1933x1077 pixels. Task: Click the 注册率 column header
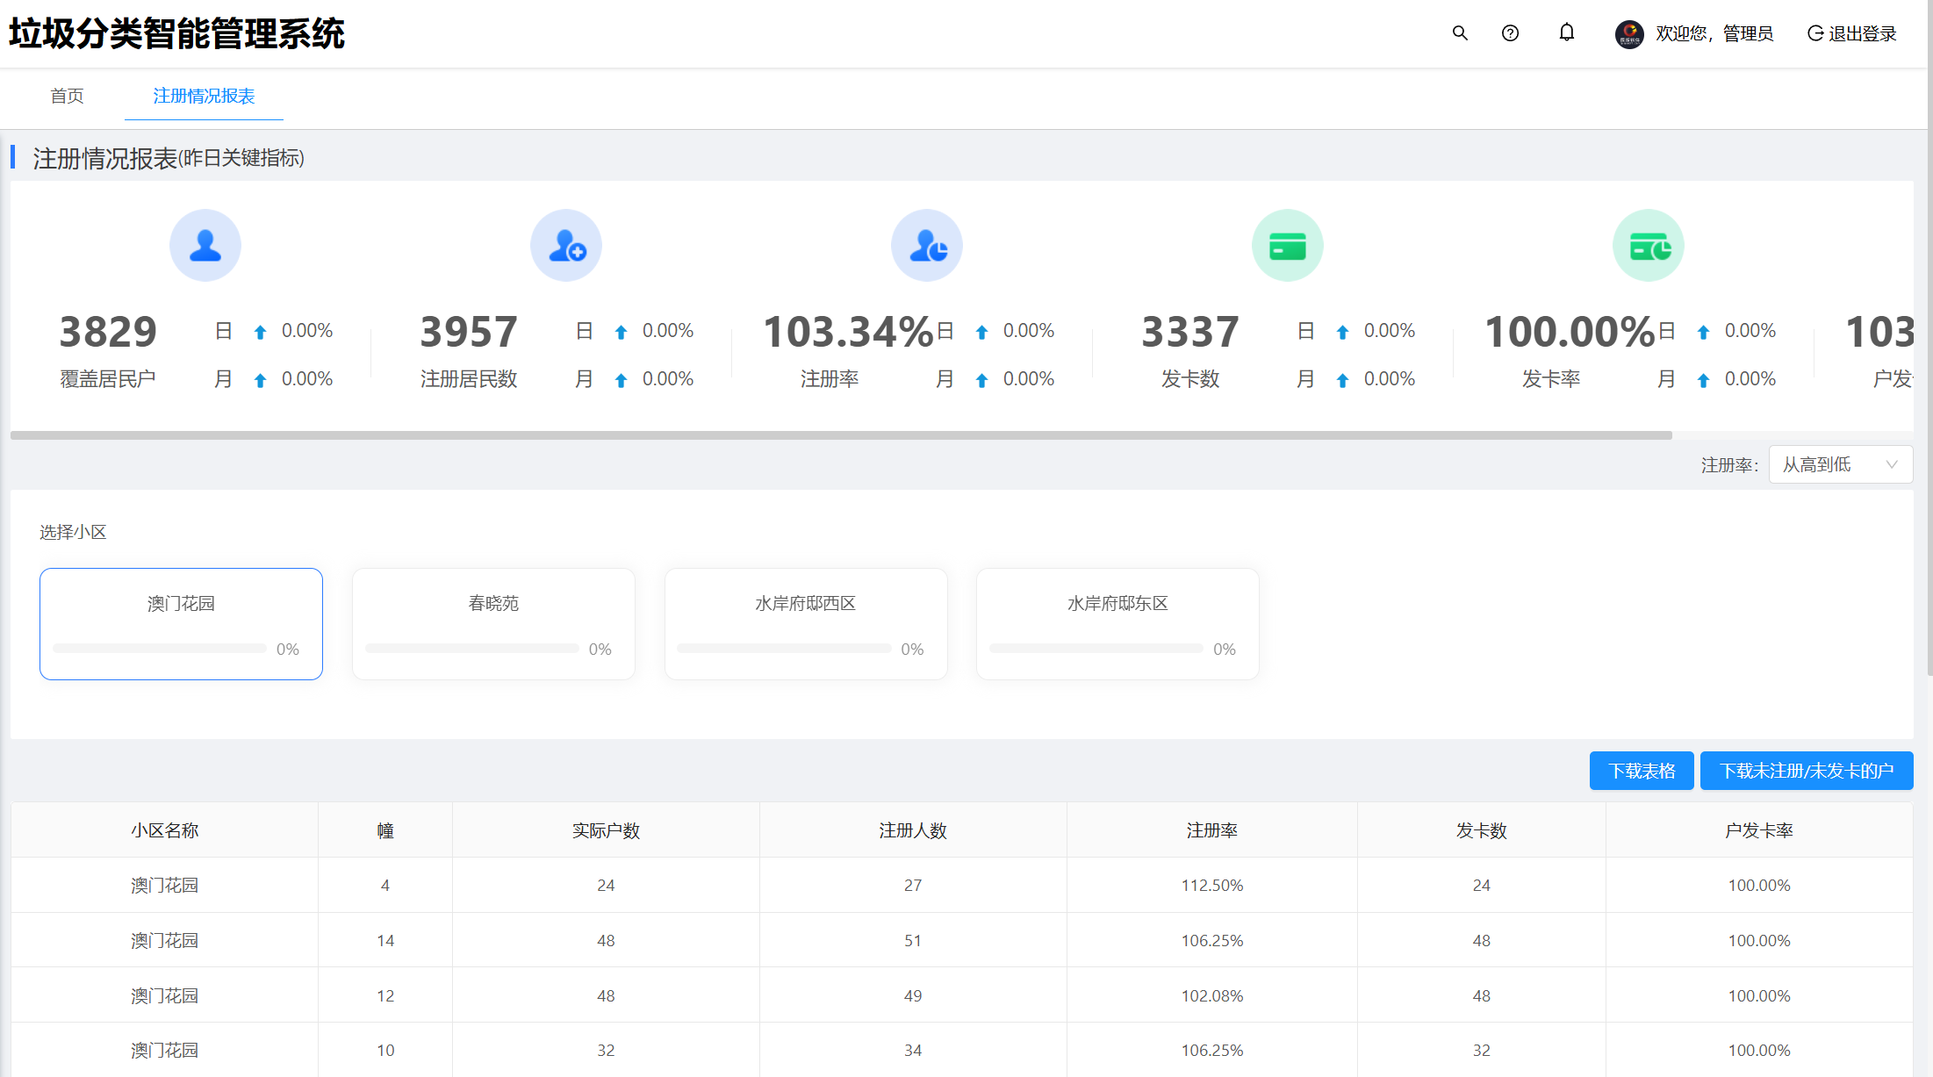point(1212,830)
